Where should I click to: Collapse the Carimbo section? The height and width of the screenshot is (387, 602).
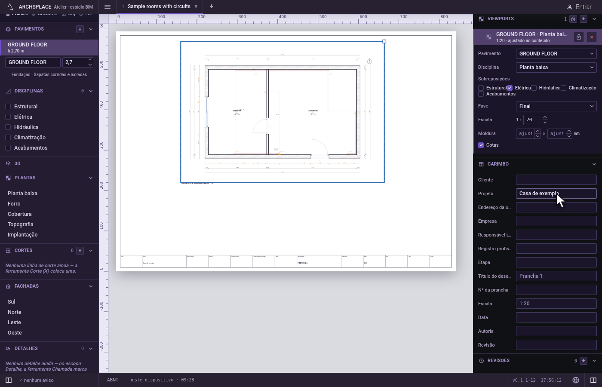(594, 164)
